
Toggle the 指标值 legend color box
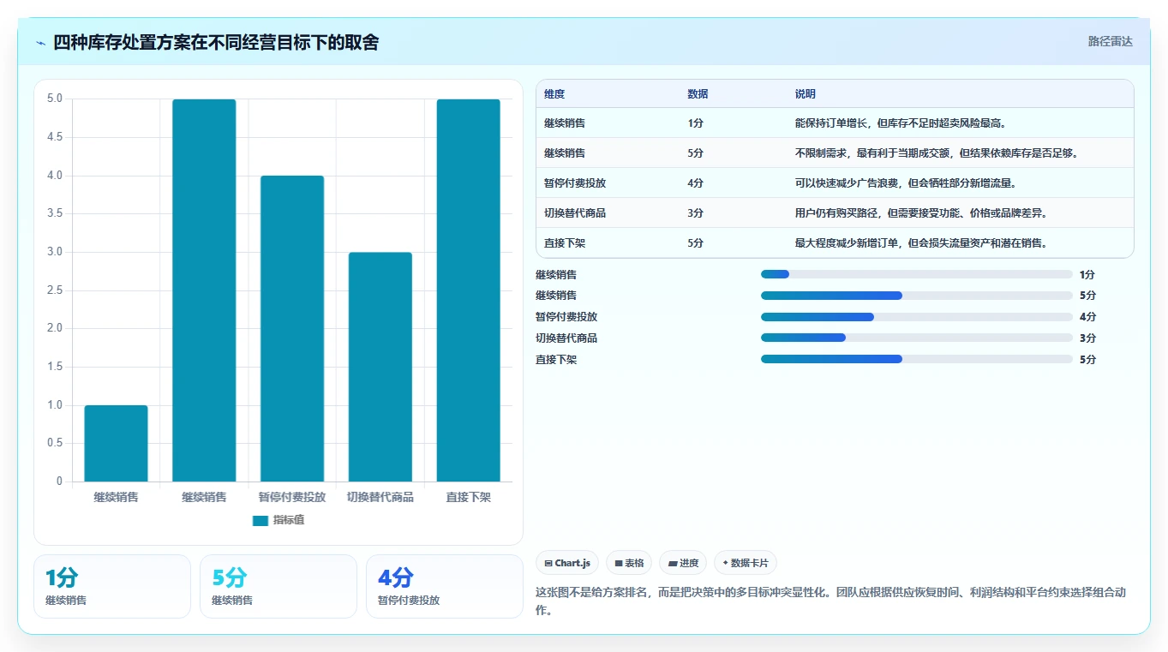tap(261, 521)
